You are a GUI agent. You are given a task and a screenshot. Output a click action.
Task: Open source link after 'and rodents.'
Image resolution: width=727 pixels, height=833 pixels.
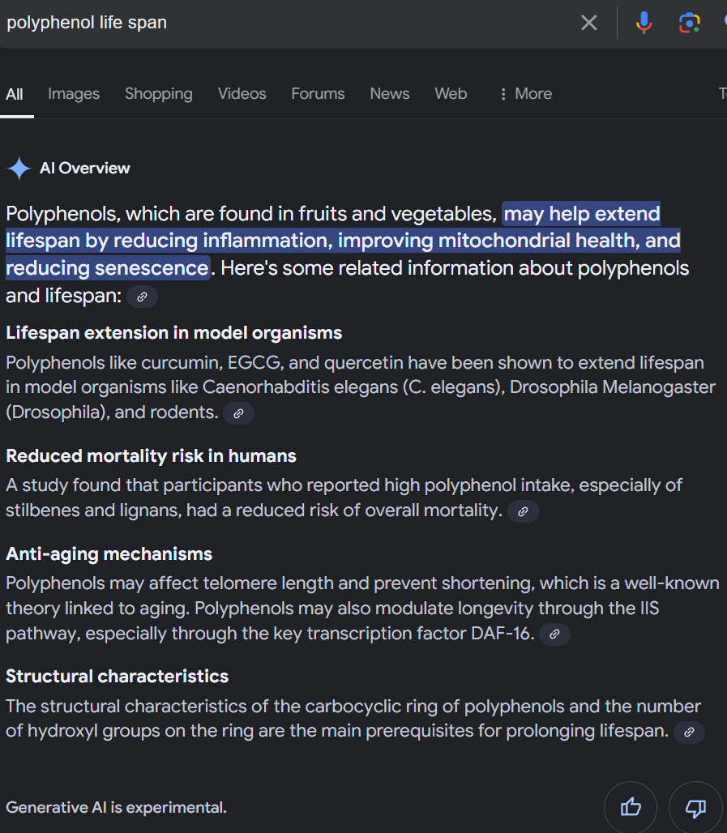238,412
